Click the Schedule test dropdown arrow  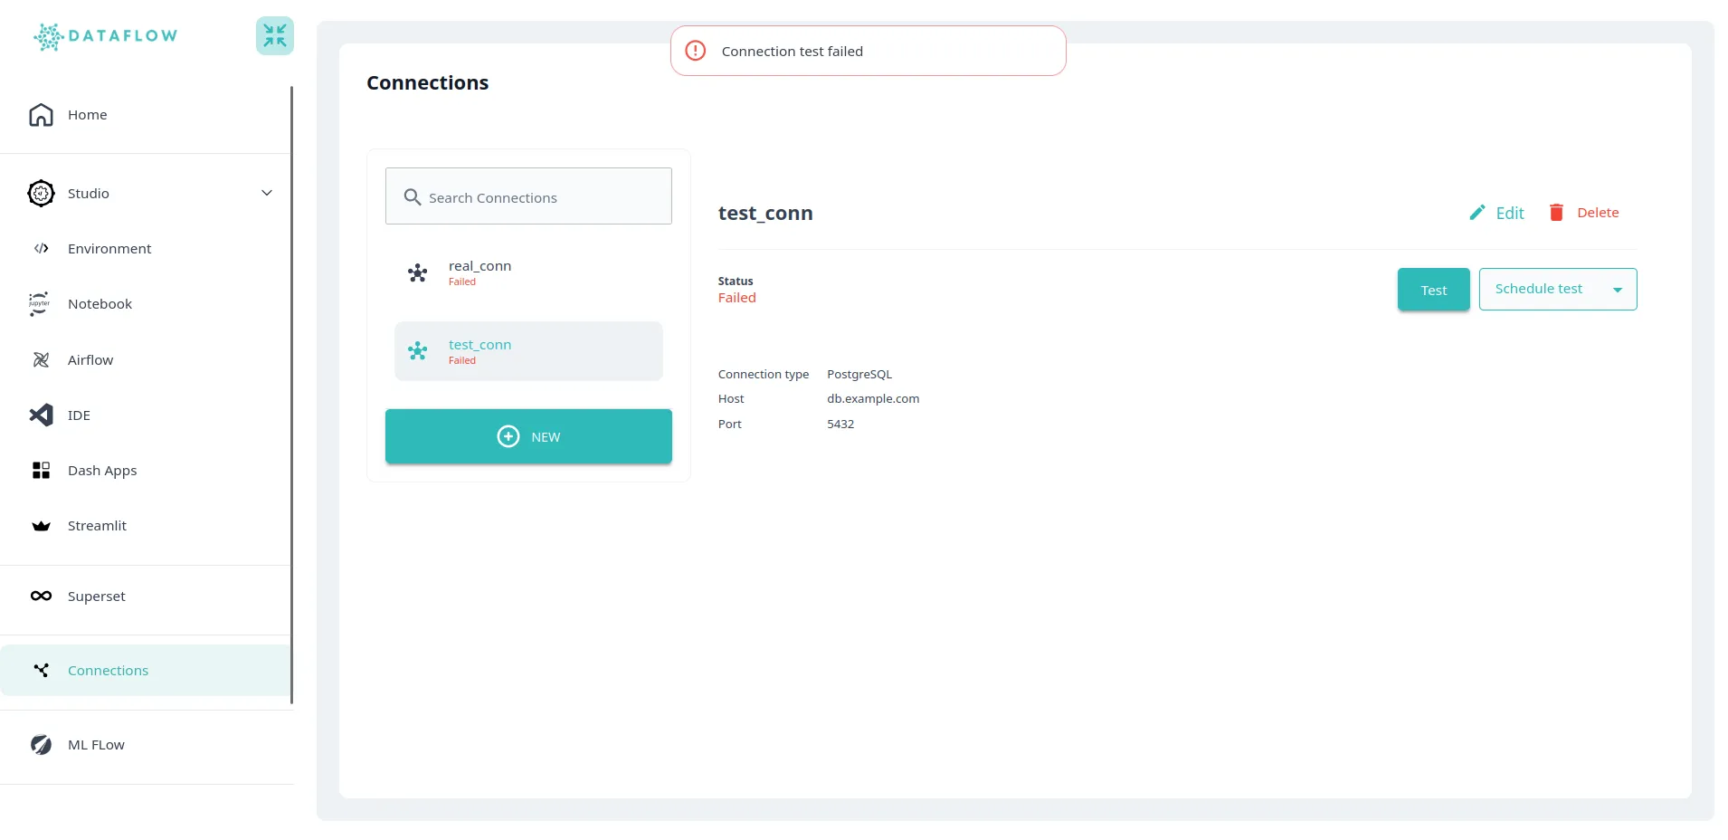1618,291
